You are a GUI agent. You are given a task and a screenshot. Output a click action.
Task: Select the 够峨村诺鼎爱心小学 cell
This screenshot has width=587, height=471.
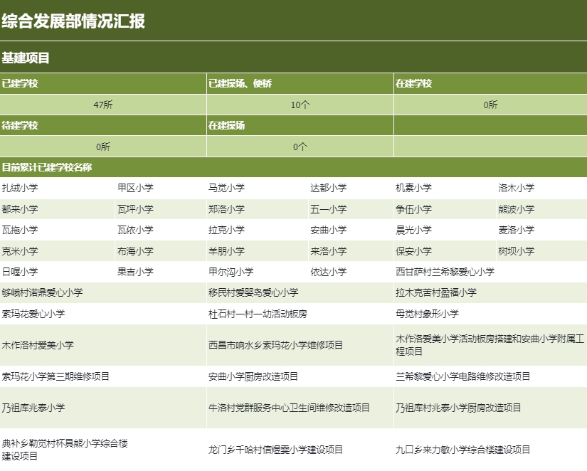(103, 292)
